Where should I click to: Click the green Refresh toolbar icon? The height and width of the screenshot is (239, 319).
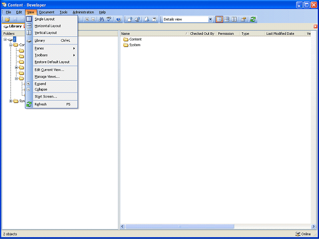click(253, 19)
